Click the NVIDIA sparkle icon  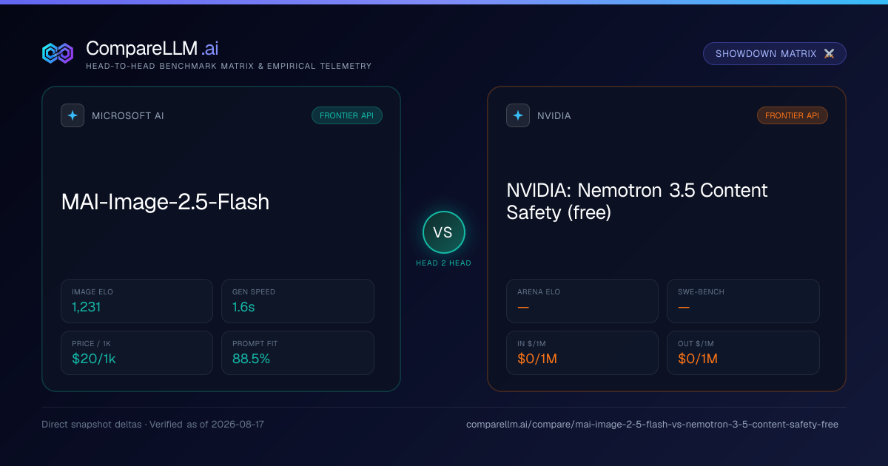coord(518,115)
